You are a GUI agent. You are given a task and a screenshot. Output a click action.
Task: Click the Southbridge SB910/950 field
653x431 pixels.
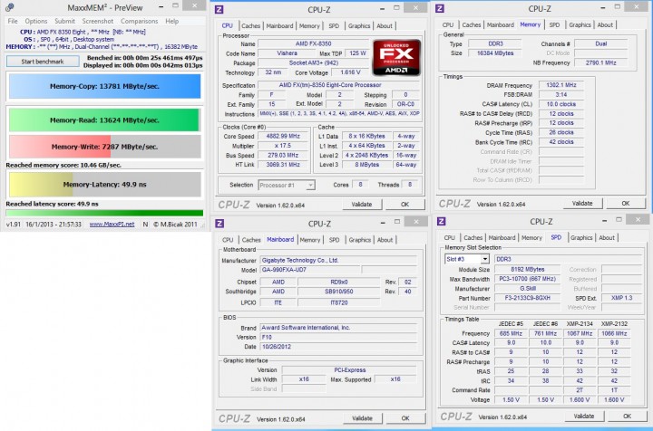(338, 292)
